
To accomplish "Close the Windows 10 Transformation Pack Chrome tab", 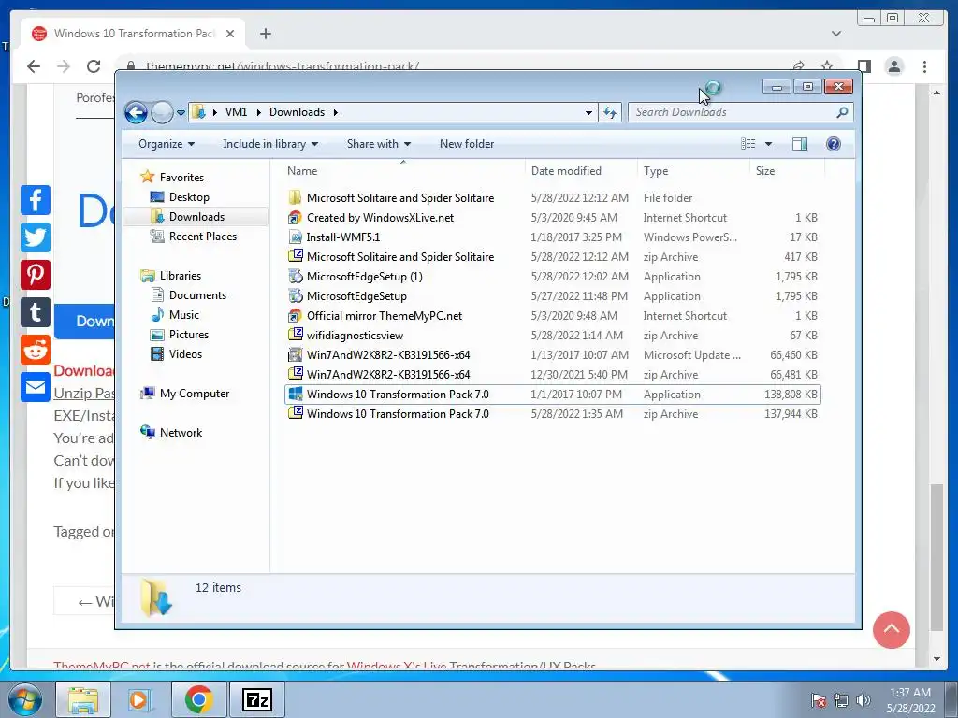I will point(230,34).
